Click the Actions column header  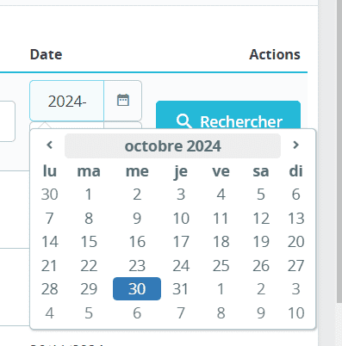pyautogui.click(x=275, y=54)
